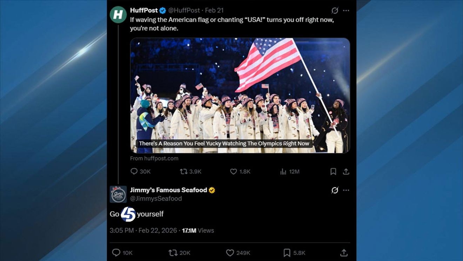
Task: Bookmark the Jimmy's Seafood tweet
Action: click(287, 253)
